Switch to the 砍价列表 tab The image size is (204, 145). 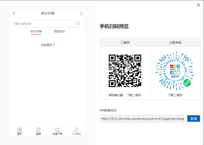tap(36, 32)
